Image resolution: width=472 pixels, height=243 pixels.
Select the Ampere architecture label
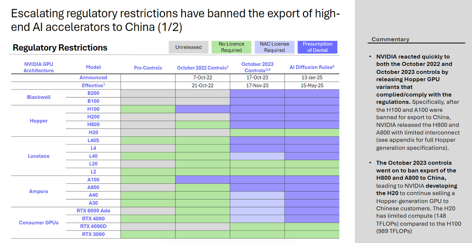coord(39,191)
